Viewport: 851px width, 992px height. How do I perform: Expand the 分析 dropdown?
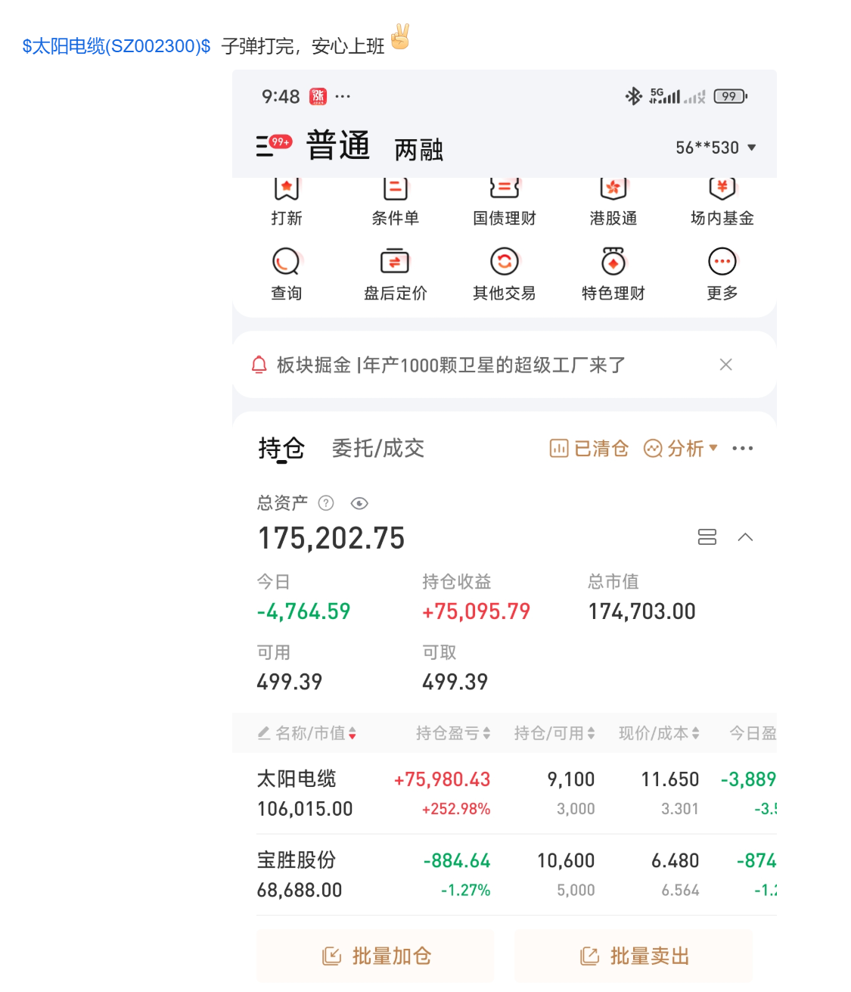point(680,449)
